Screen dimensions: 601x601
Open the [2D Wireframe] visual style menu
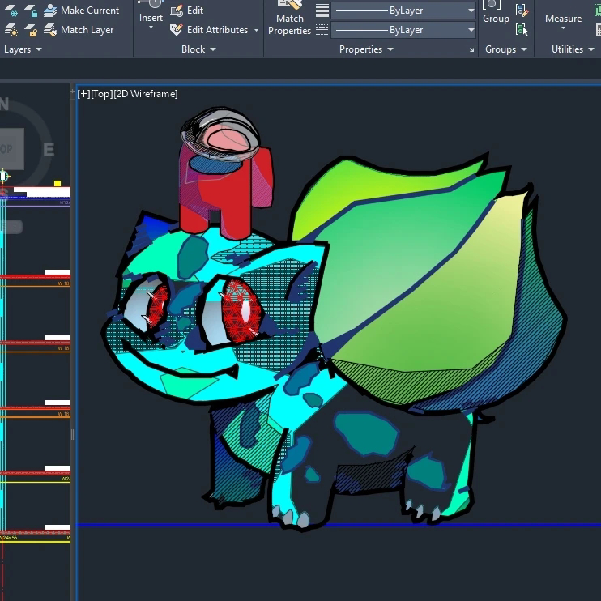(145, 94)
